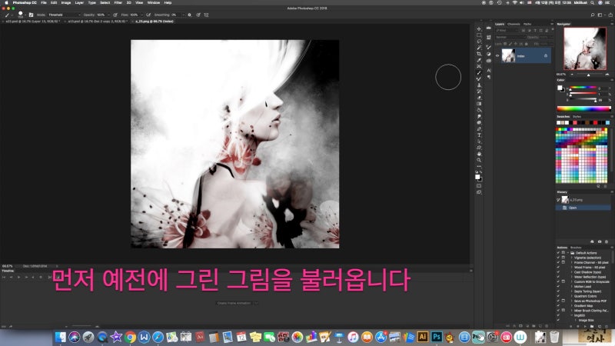Open the Window menu

tap(153, 3)
